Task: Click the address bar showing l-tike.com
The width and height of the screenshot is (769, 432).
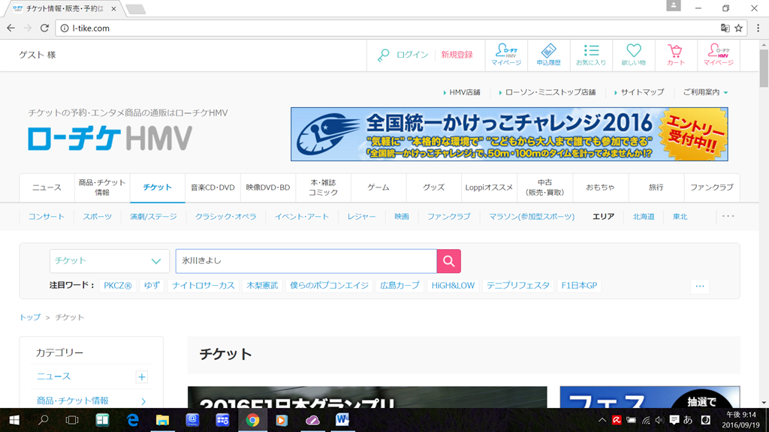Action: click(x=388, y=28)
